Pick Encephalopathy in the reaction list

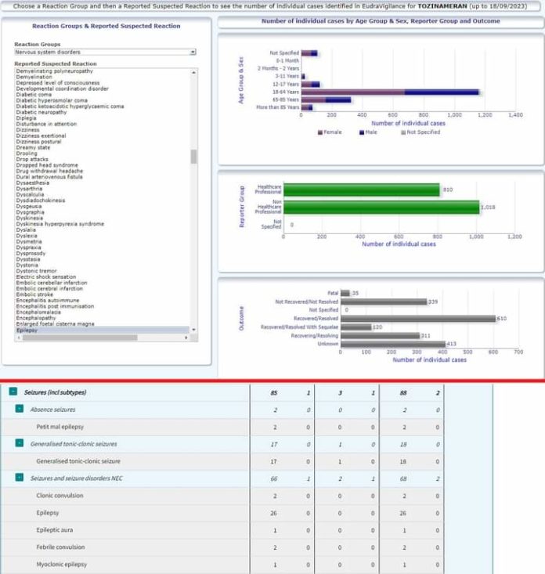point(37,319)
